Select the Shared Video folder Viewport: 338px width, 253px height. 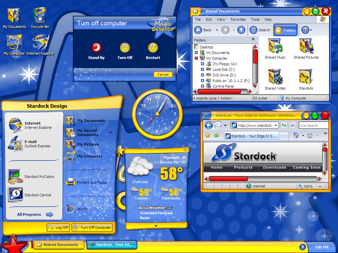coord(275,79)
